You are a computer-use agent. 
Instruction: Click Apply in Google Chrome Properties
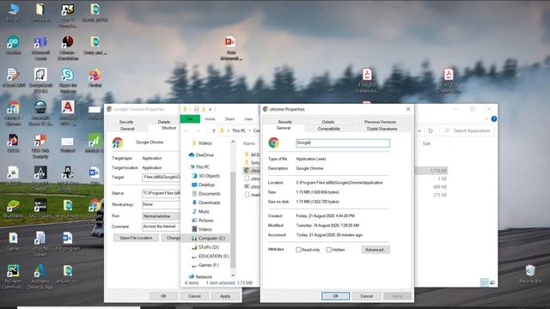point(225,296)
